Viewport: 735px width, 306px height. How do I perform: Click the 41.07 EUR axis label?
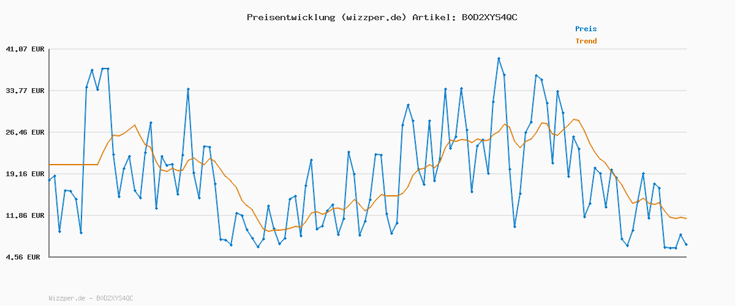click(x=25, y=49)
